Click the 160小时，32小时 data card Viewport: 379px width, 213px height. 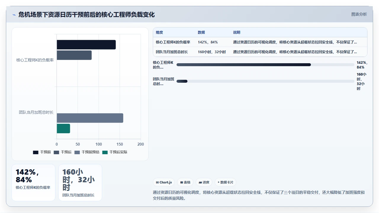tap(80, 183)
